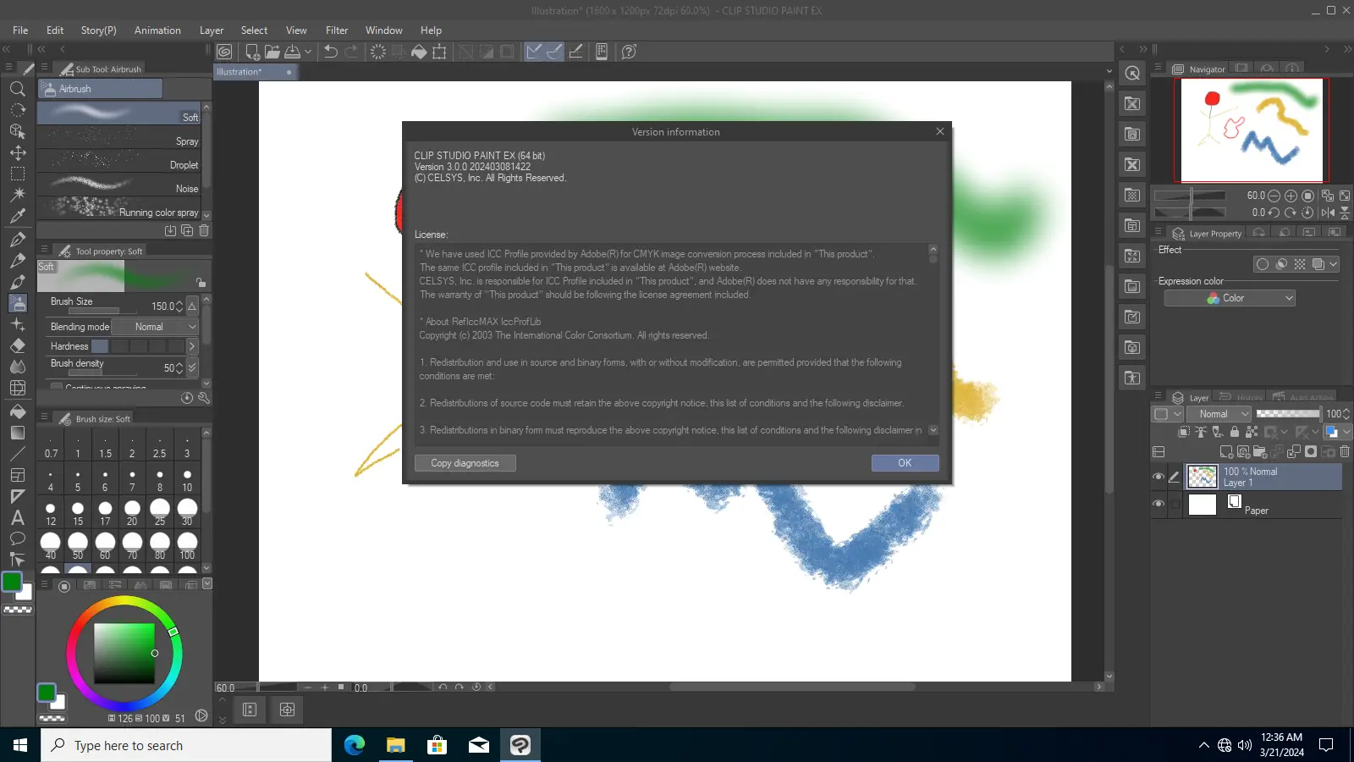This screenshot has height=762, width=1354.
Task: Delete layer using trash icon
Action: (1345, 451)
